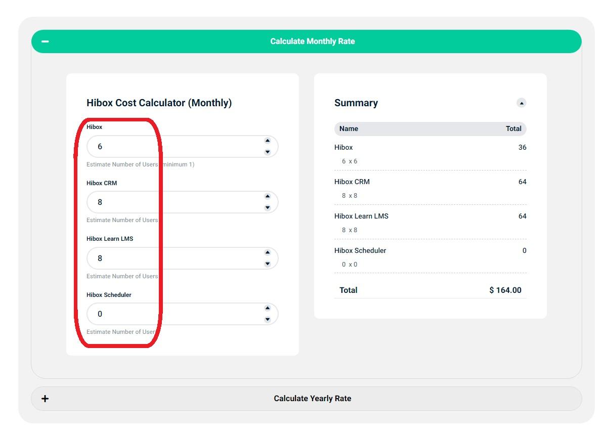
Task: Click the minus icon on the green header
Action: click(x=45, y=41)
